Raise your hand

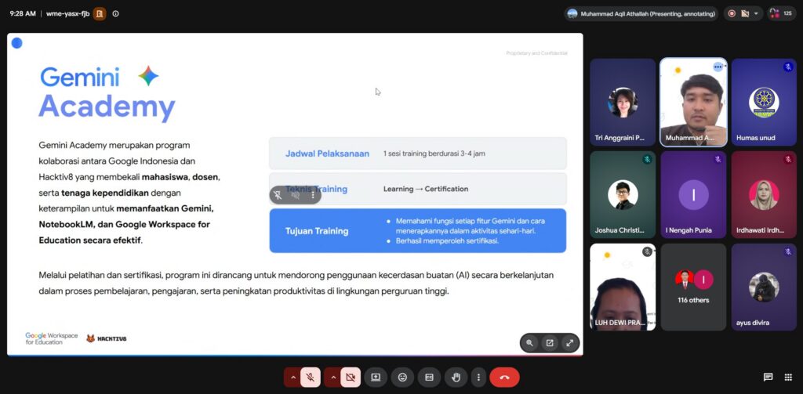coord(456,378)
